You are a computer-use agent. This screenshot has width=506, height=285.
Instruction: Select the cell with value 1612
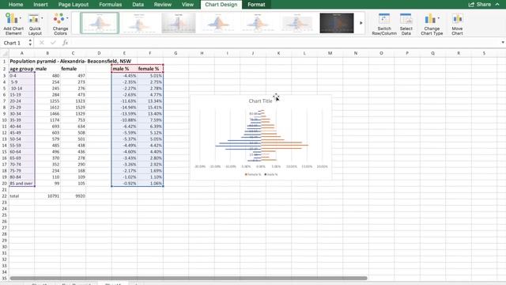[x=47, y=108]
